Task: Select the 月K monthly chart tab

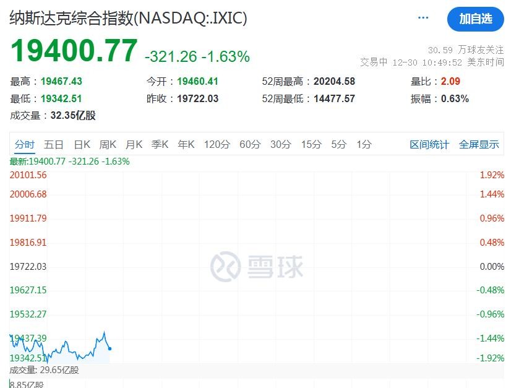Action: point(134,144)
